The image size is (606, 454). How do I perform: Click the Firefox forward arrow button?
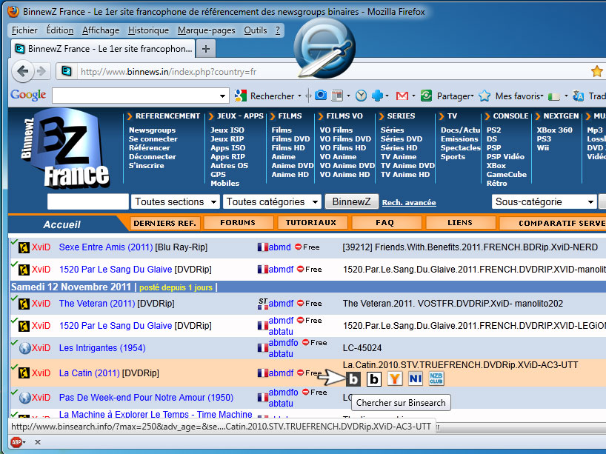point(41,71)
